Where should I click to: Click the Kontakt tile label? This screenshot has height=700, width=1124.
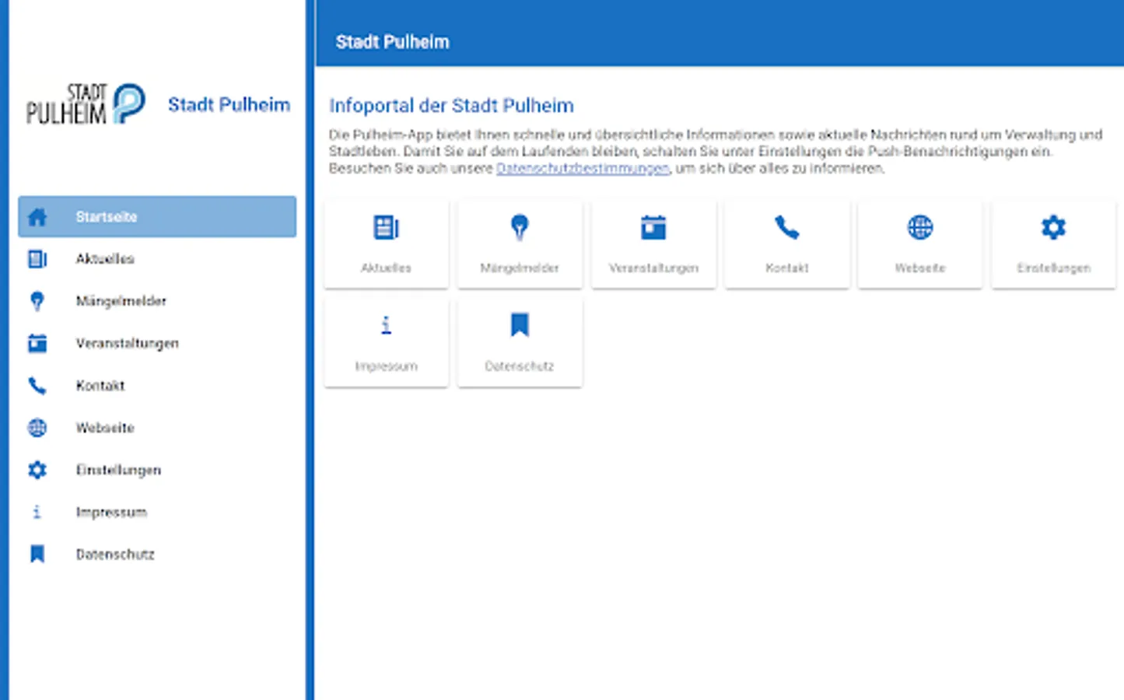[787, 268]
